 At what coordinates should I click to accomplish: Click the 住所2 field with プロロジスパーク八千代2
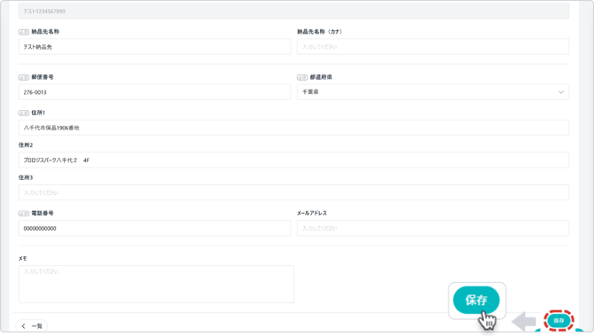293,160
